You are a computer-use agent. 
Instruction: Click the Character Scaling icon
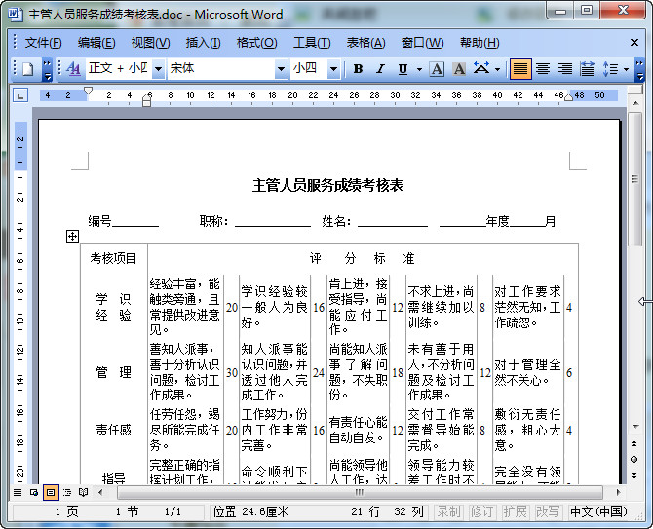pos(481,68)
